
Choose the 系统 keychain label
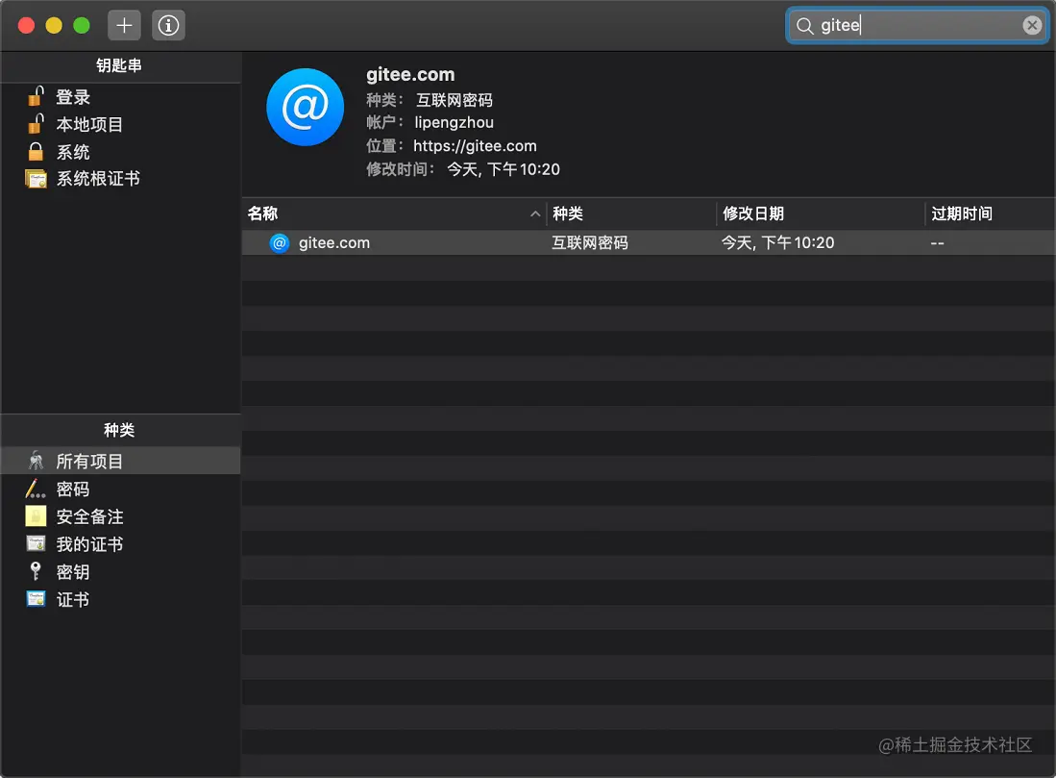tap(73, 152)
